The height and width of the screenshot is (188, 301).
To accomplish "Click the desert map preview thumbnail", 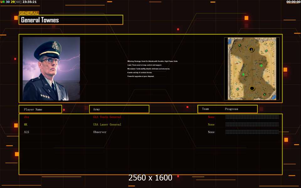I will [252, 69].
